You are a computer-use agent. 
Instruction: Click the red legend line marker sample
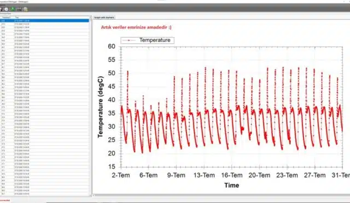point(129,40)
